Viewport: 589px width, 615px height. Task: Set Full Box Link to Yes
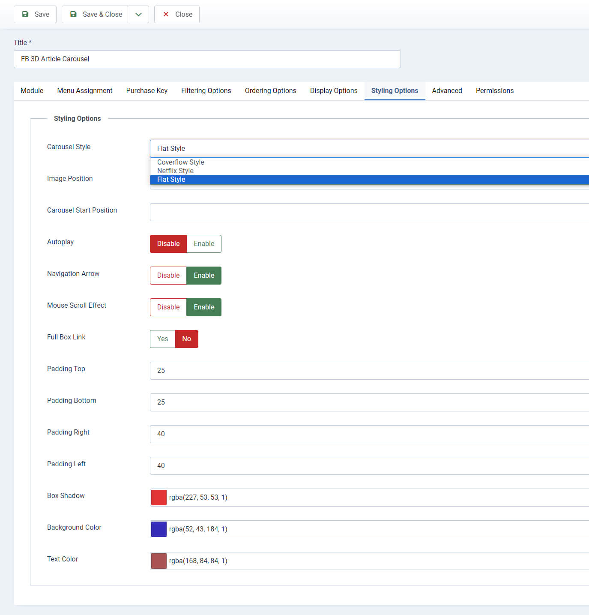(163, 339)
